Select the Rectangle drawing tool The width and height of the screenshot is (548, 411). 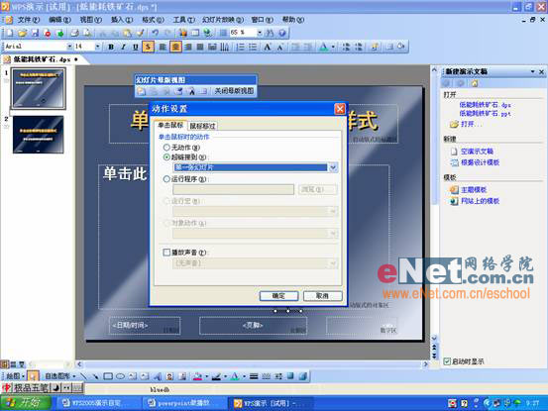(108, 376)
